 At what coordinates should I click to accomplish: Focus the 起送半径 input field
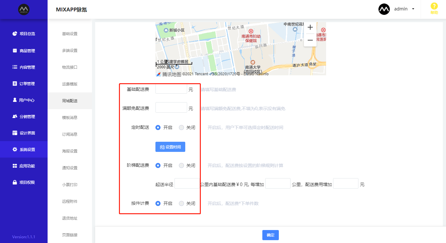tap(187, 184)
